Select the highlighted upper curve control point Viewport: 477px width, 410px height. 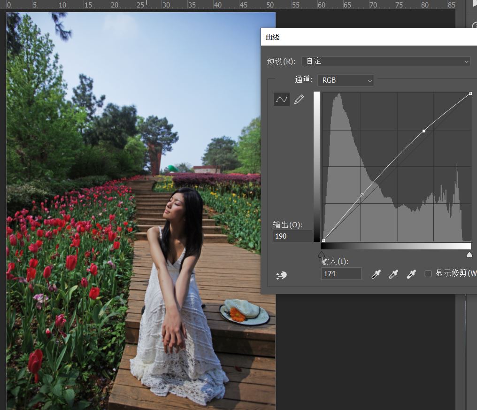pos(424,131)
